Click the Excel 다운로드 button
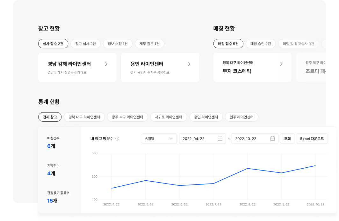 click(x=312, y=139)
